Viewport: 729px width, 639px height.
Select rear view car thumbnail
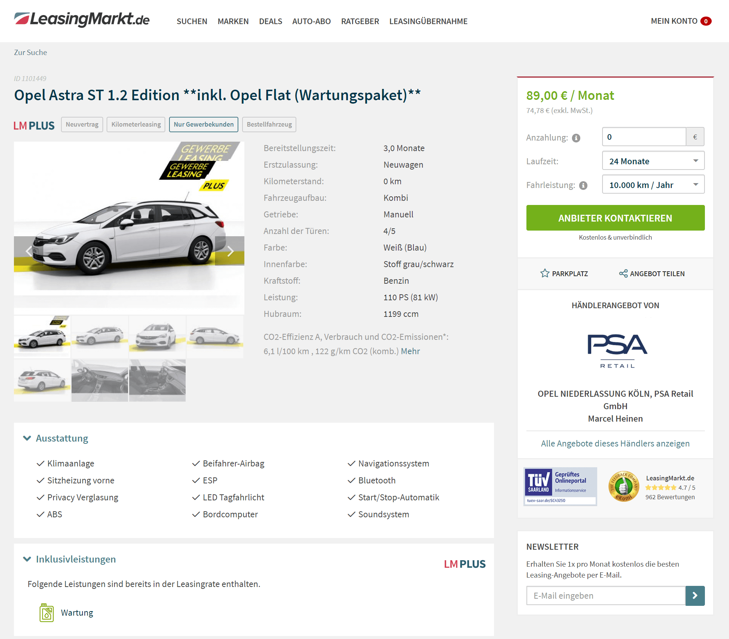[x=42, y=380]
